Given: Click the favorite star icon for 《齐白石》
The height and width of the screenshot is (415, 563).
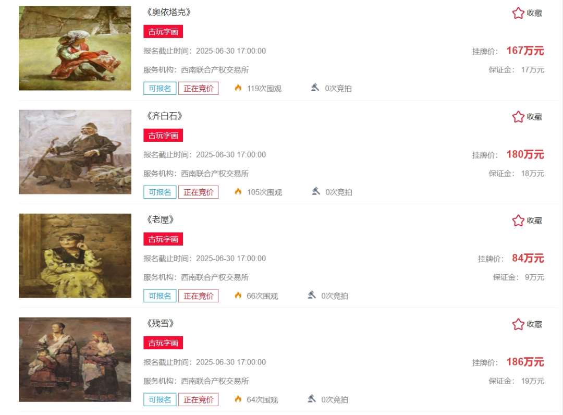Looking at the screenshot, I should pos(518,117).
